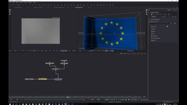Open Windows Cortana search circle

pyautogui.click(x=13, y=104)
